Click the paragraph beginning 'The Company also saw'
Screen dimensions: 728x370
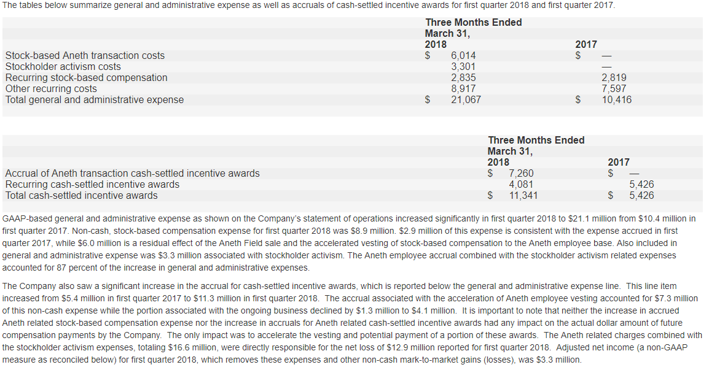click(x=352, y=323)
